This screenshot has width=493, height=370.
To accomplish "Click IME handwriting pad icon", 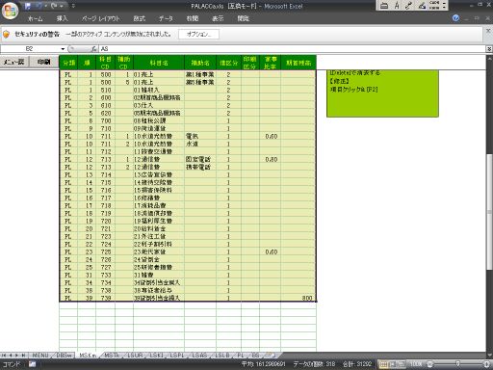I will tap(422, 6).
